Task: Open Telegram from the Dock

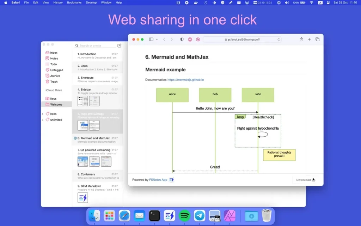Action: (200, 215)
